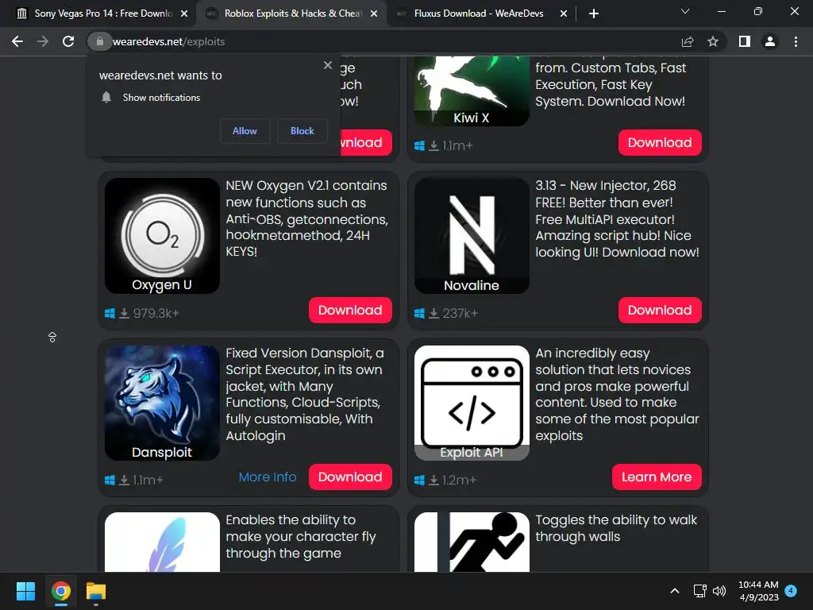The height and width of the screenshot is (610, 813).
Task: Click the fly feather thumbnail
Action: (162, 542)
